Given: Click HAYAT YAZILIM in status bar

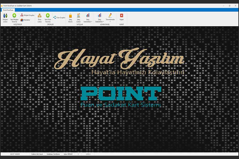Looking at the screenshot, I should (15, 154).
